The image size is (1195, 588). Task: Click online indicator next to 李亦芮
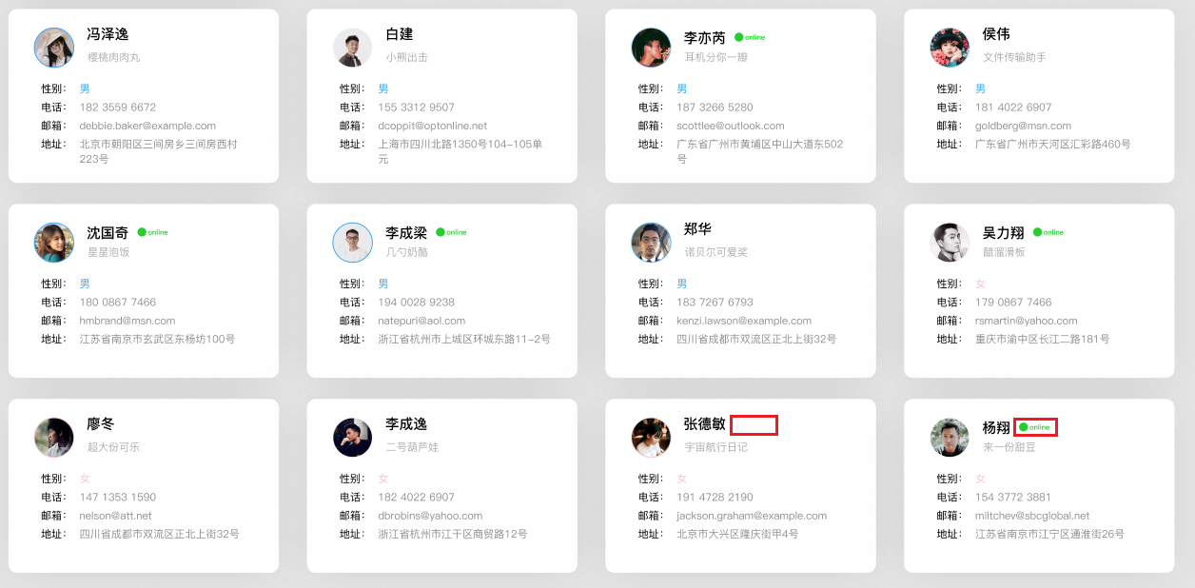[750, 38]
